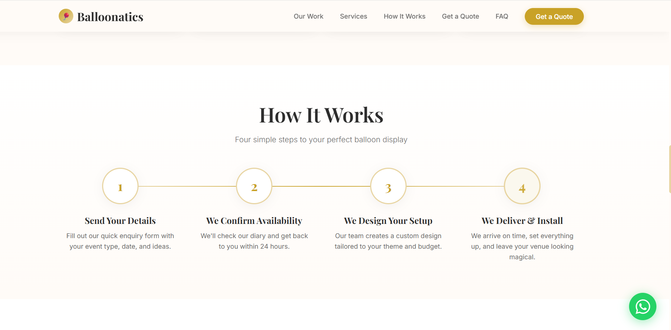Open the Our Work nav link
Viewport: 671px width, 330px height.
click(309, 16)
